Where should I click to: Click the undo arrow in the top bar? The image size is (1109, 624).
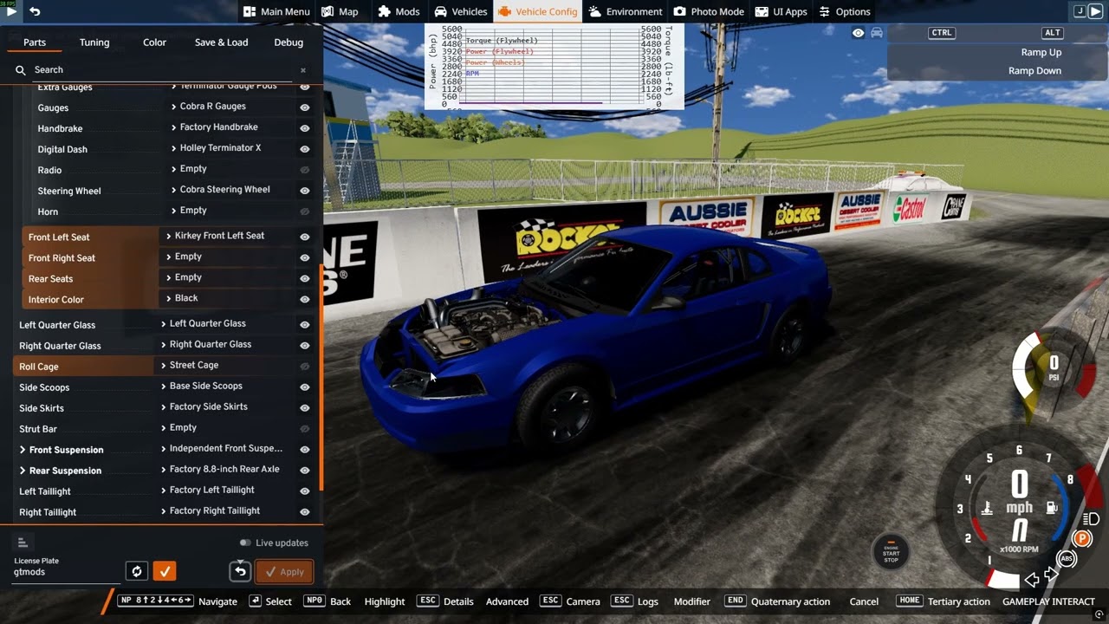tap(35, 11)
